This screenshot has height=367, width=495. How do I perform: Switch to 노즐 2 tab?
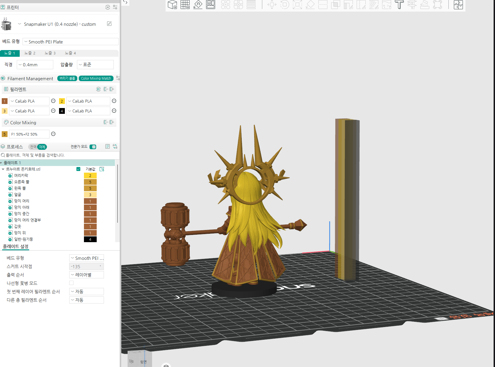point(30,53)
